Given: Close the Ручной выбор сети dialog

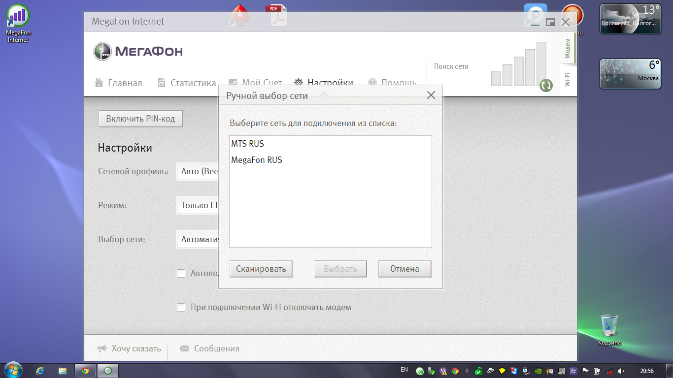Looking at the screenshot, I should point(431,95).
